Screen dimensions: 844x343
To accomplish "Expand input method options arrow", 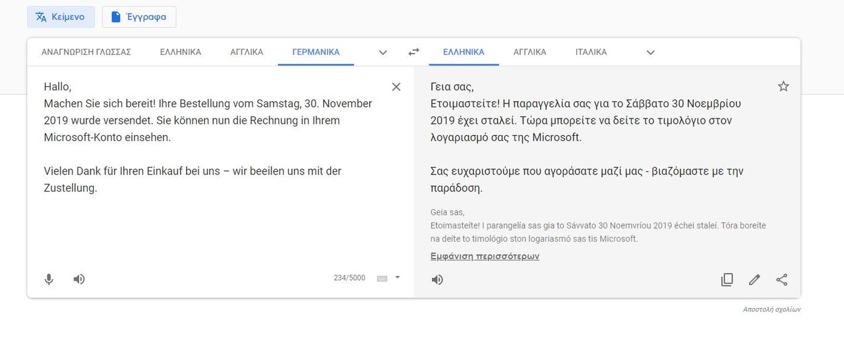I will coord(398,277).
